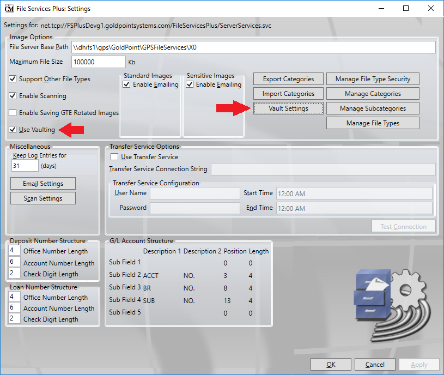Click the Apply button

[x=419, y=364]
